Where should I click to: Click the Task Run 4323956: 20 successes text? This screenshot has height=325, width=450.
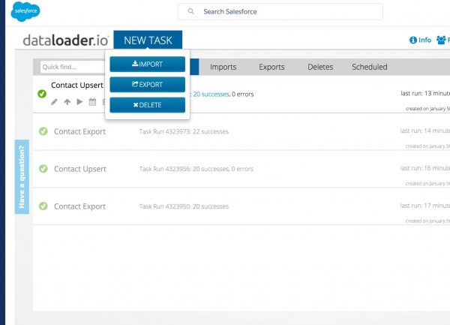[196, 169]
